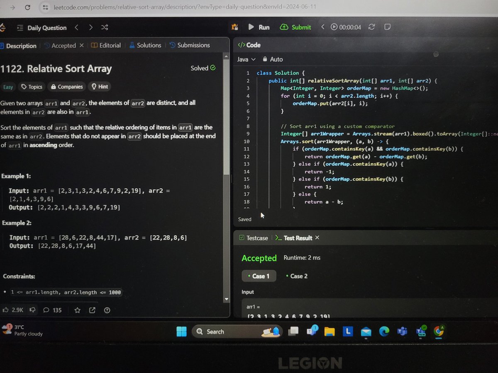Show the problem Topics
This screenshot has height=373, width=498.
pyautogui.click(x=32, y=87)
